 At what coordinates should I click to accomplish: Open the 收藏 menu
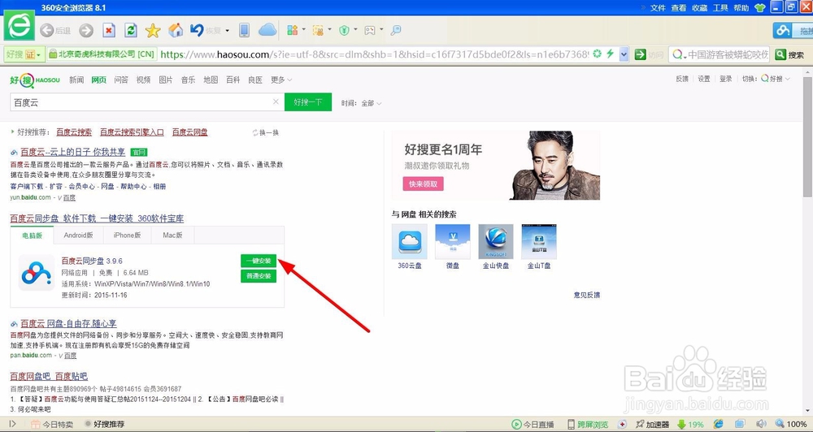699,8
